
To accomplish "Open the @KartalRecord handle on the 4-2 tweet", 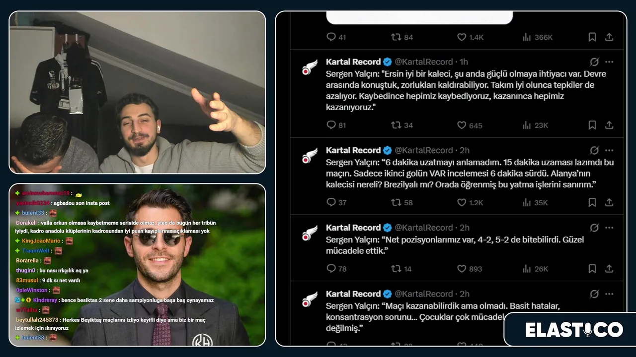I will [x=424, y=228].
